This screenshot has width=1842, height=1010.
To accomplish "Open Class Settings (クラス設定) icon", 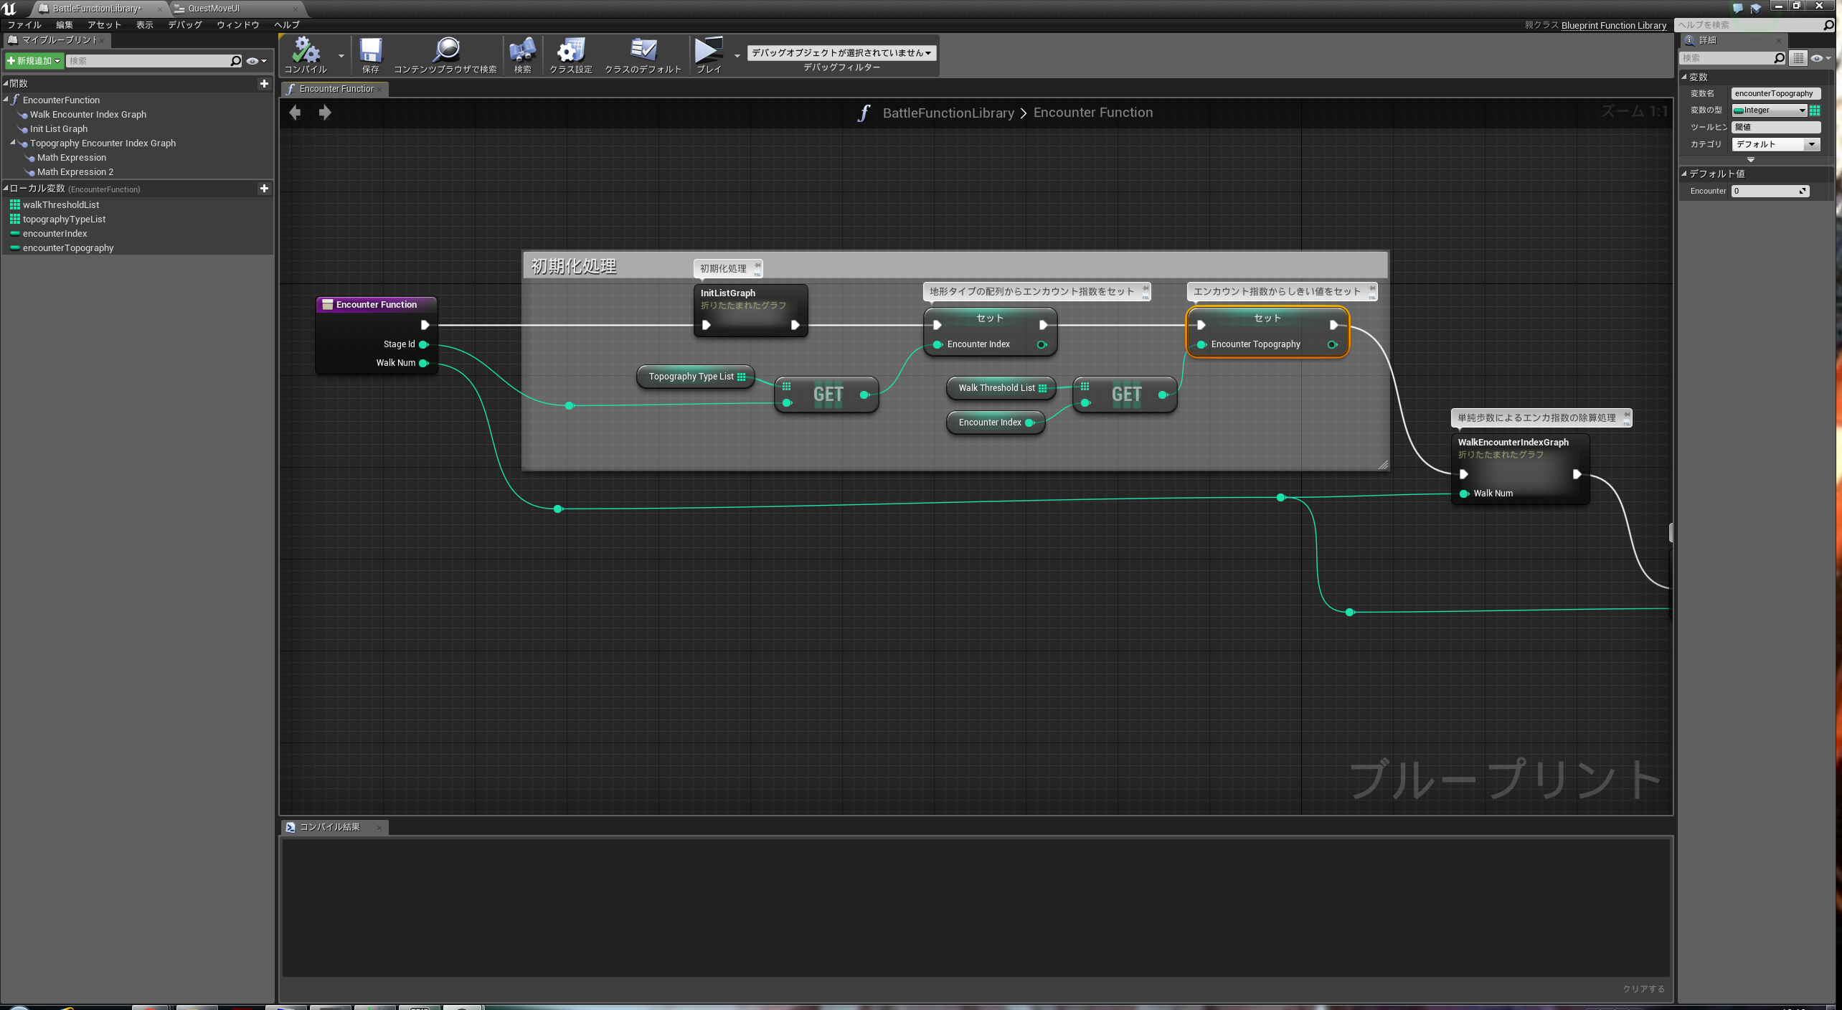I will pos(571,51).
